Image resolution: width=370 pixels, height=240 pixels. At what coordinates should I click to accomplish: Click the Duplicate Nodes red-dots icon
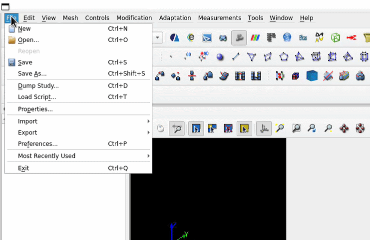(280, 76)
